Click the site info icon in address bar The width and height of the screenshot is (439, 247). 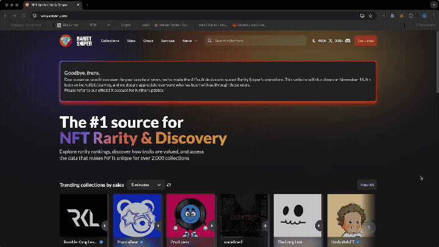(x=34, y=16)
